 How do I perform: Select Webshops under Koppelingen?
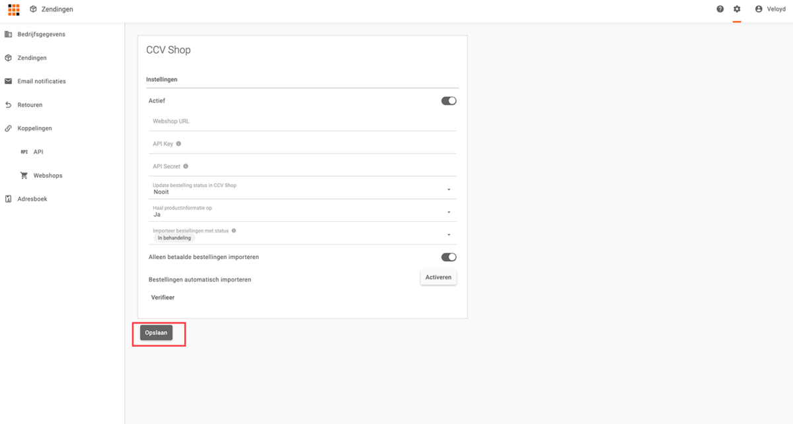pos(48,176)
